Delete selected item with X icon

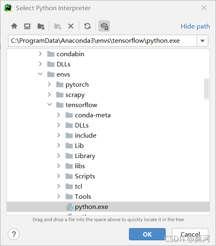pos(71,26)
